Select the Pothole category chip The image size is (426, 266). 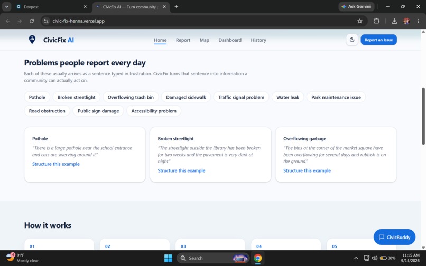point(37,97)
